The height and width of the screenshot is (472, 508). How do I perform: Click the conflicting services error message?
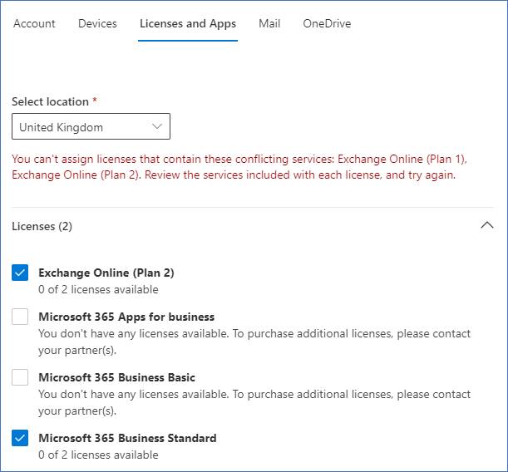239,167
